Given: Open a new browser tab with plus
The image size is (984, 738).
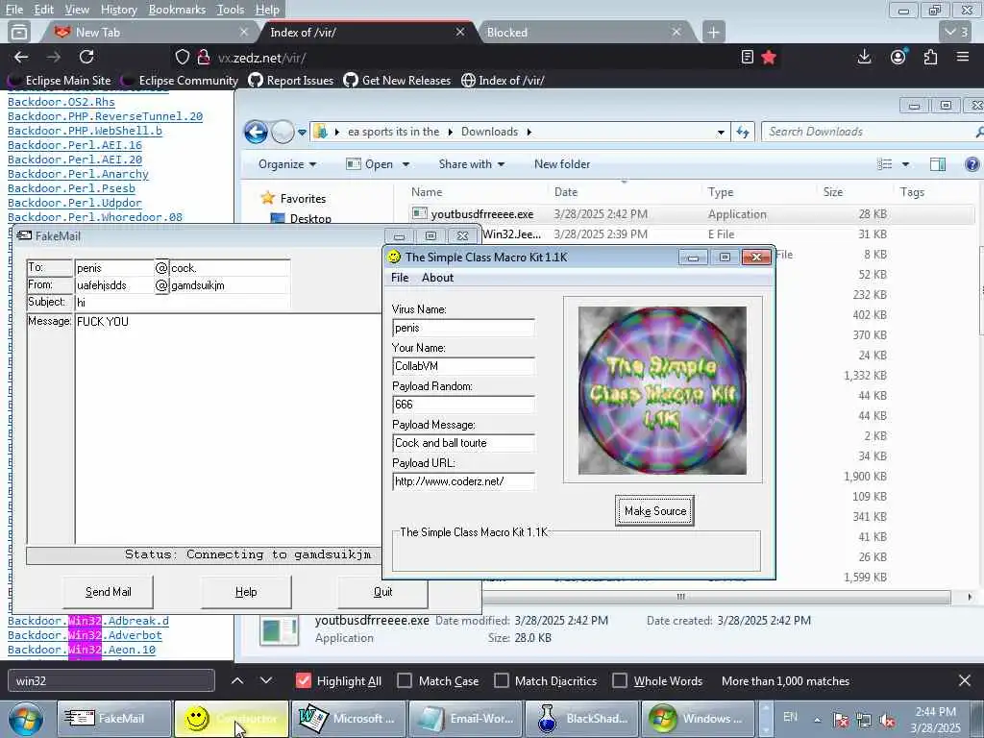Looking at the screenshot, I should (714, 32).
